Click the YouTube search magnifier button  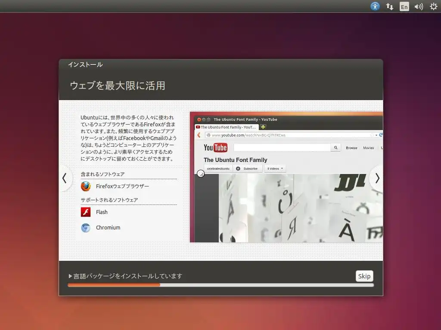coord(335,148)
